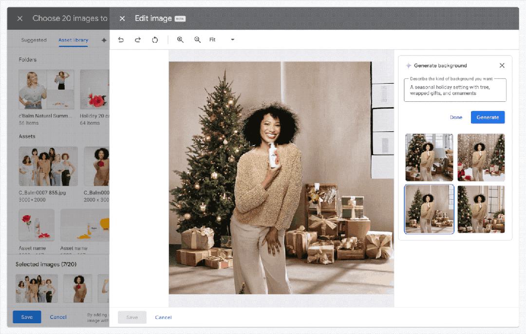526x334 pixels.
Task: Click the redo arrow in Edit image toolbar
Action: [137, 39]
